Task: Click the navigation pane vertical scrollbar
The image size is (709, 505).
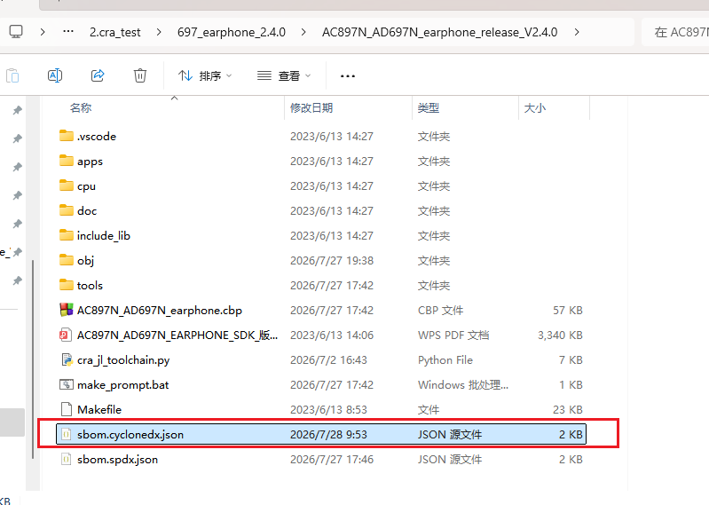Action: 33,359
